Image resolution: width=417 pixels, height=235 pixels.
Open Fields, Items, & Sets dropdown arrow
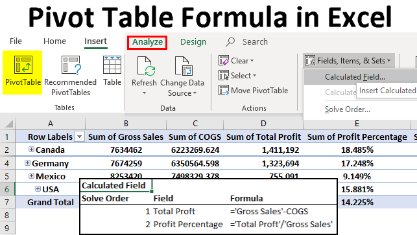click(389, 61)
